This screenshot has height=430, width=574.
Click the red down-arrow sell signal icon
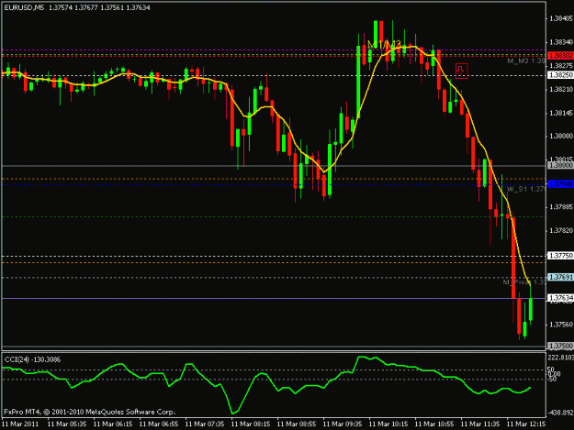point(461,71)
